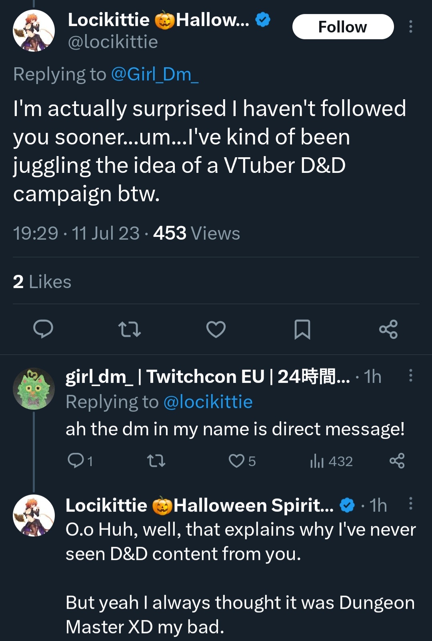This screenshot has width=432, height=641.
Task: Retweet the main Locikittie tweet
Action: pyautogui.click(x=130, y=329)
